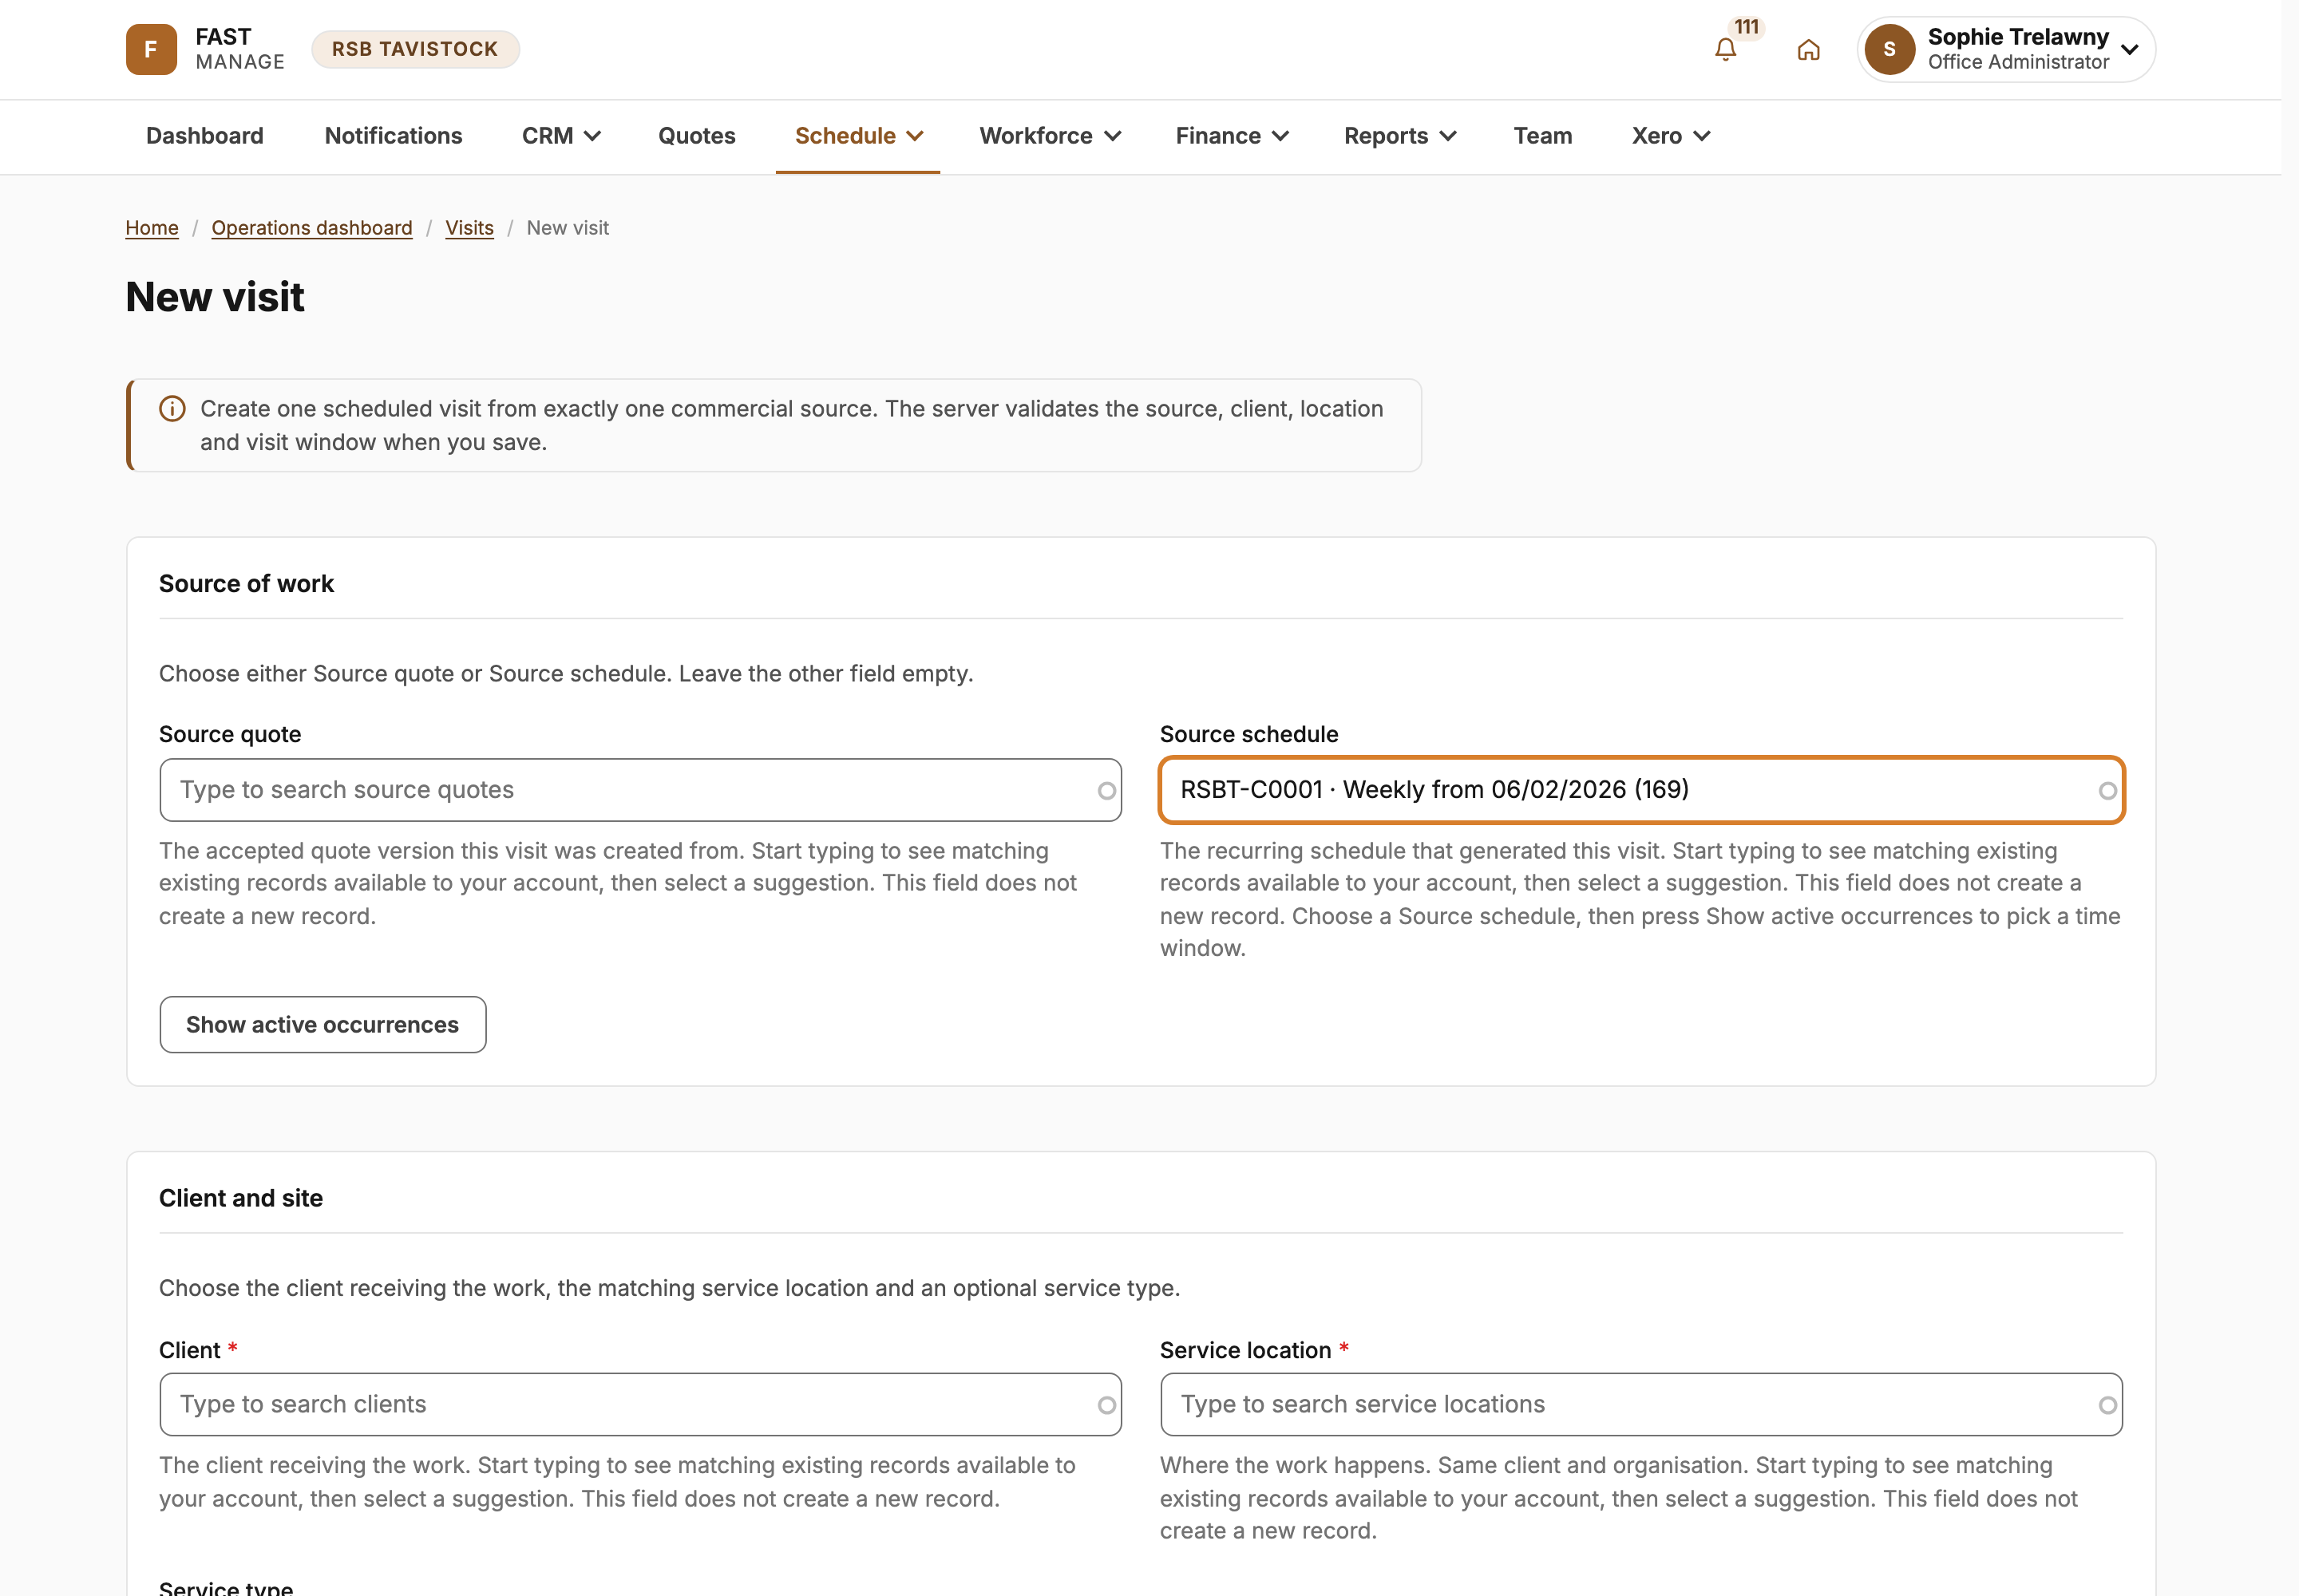This screenshot has width=2299, height=1596.
Task: Click Sophie Trelawny's avatar circle
Action: coord(1889,49)
